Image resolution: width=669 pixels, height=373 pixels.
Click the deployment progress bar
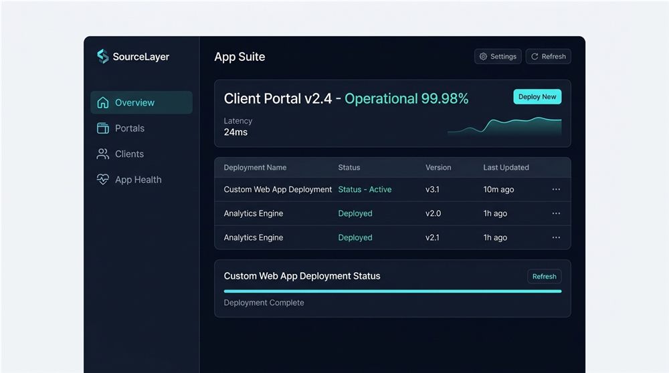pos(393,291)
